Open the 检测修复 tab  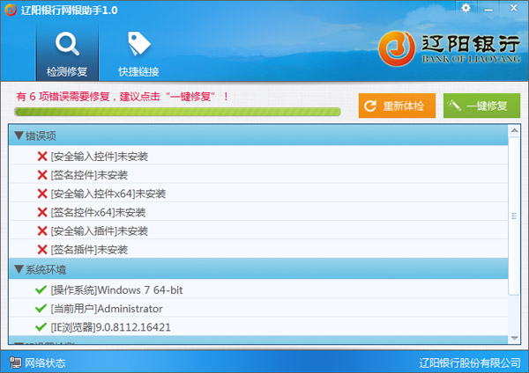click(x=67, y=52)
